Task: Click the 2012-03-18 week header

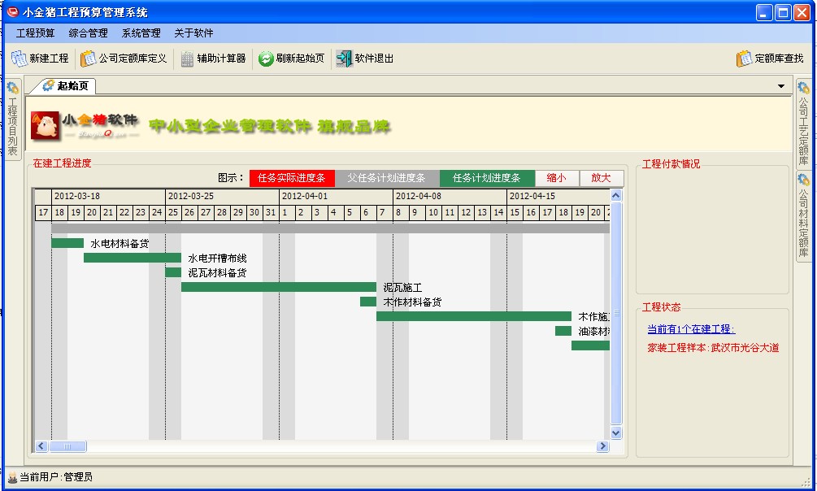Action: pyautogui.click(x=108, y=197)
